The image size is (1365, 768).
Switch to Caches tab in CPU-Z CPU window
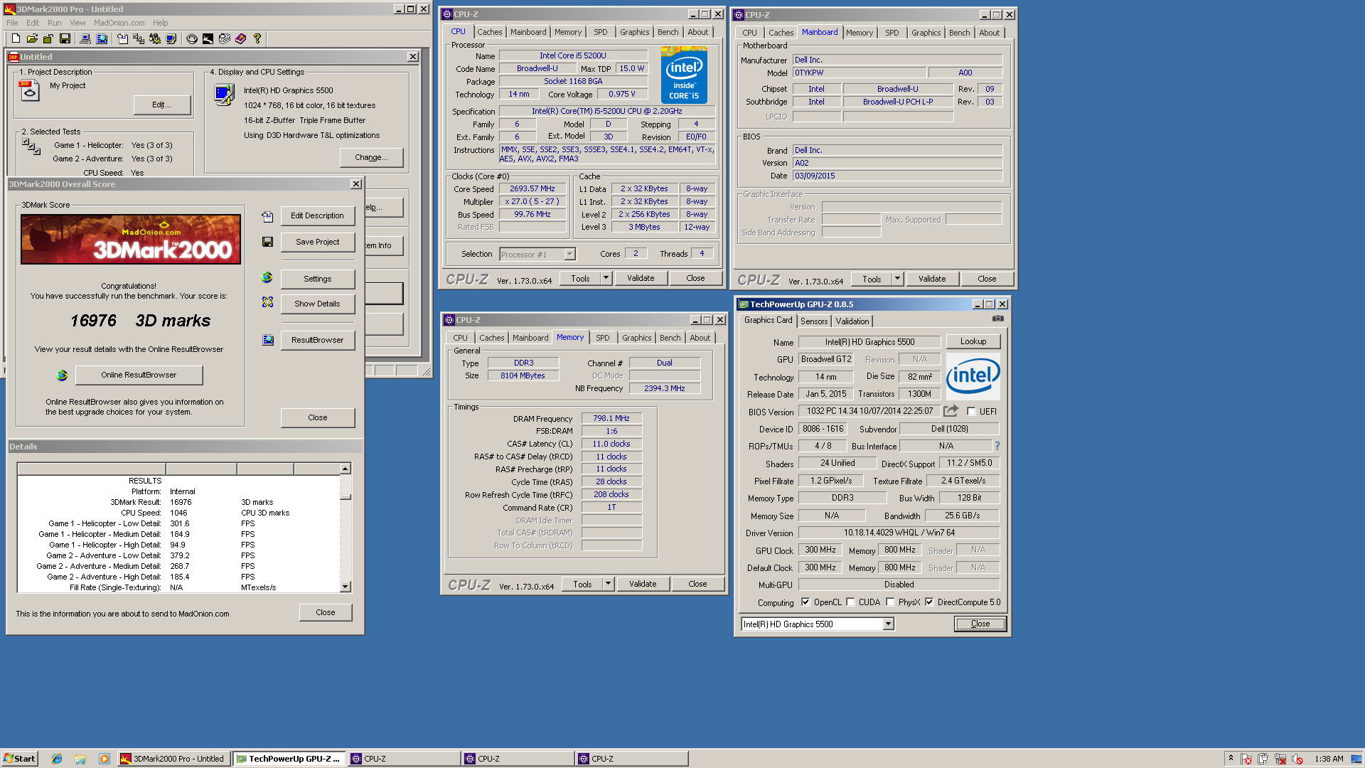coord(489,32)
